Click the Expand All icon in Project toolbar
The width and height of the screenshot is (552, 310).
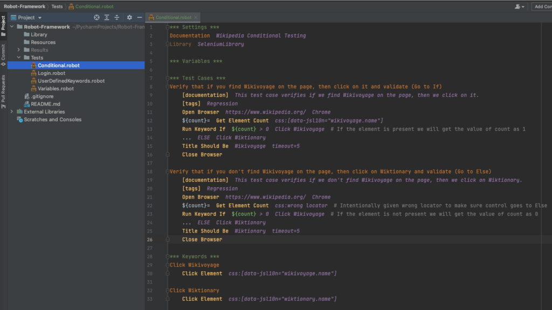click(106, 17)
